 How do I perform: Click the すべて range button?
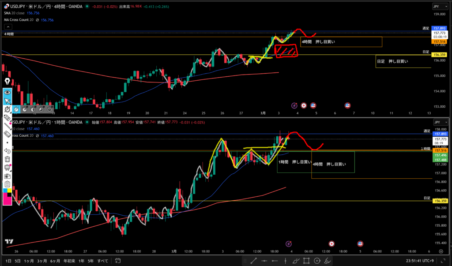[x=102, y=261]
